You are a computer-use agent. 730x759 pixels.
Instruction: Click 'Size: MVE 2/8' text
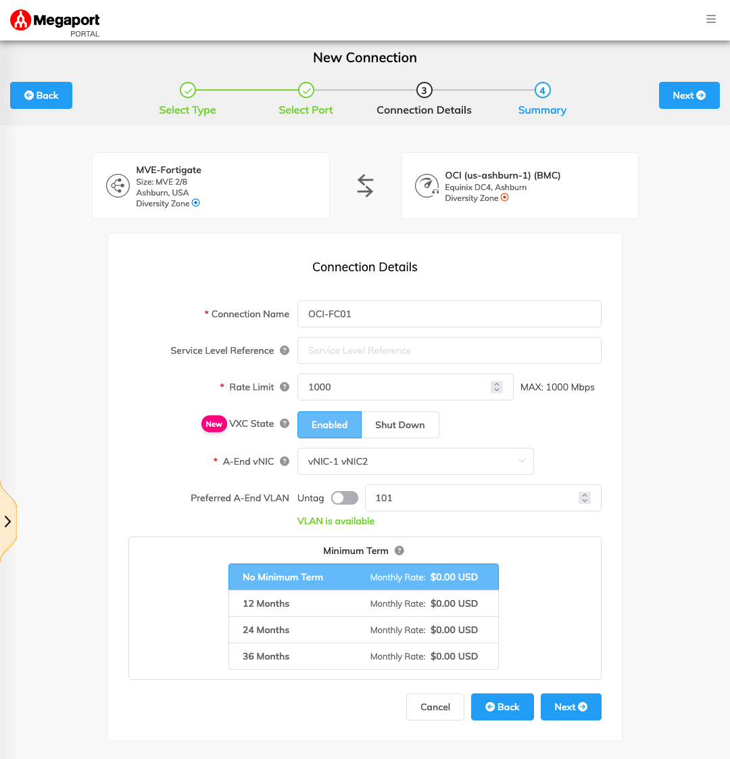point(162,182)
